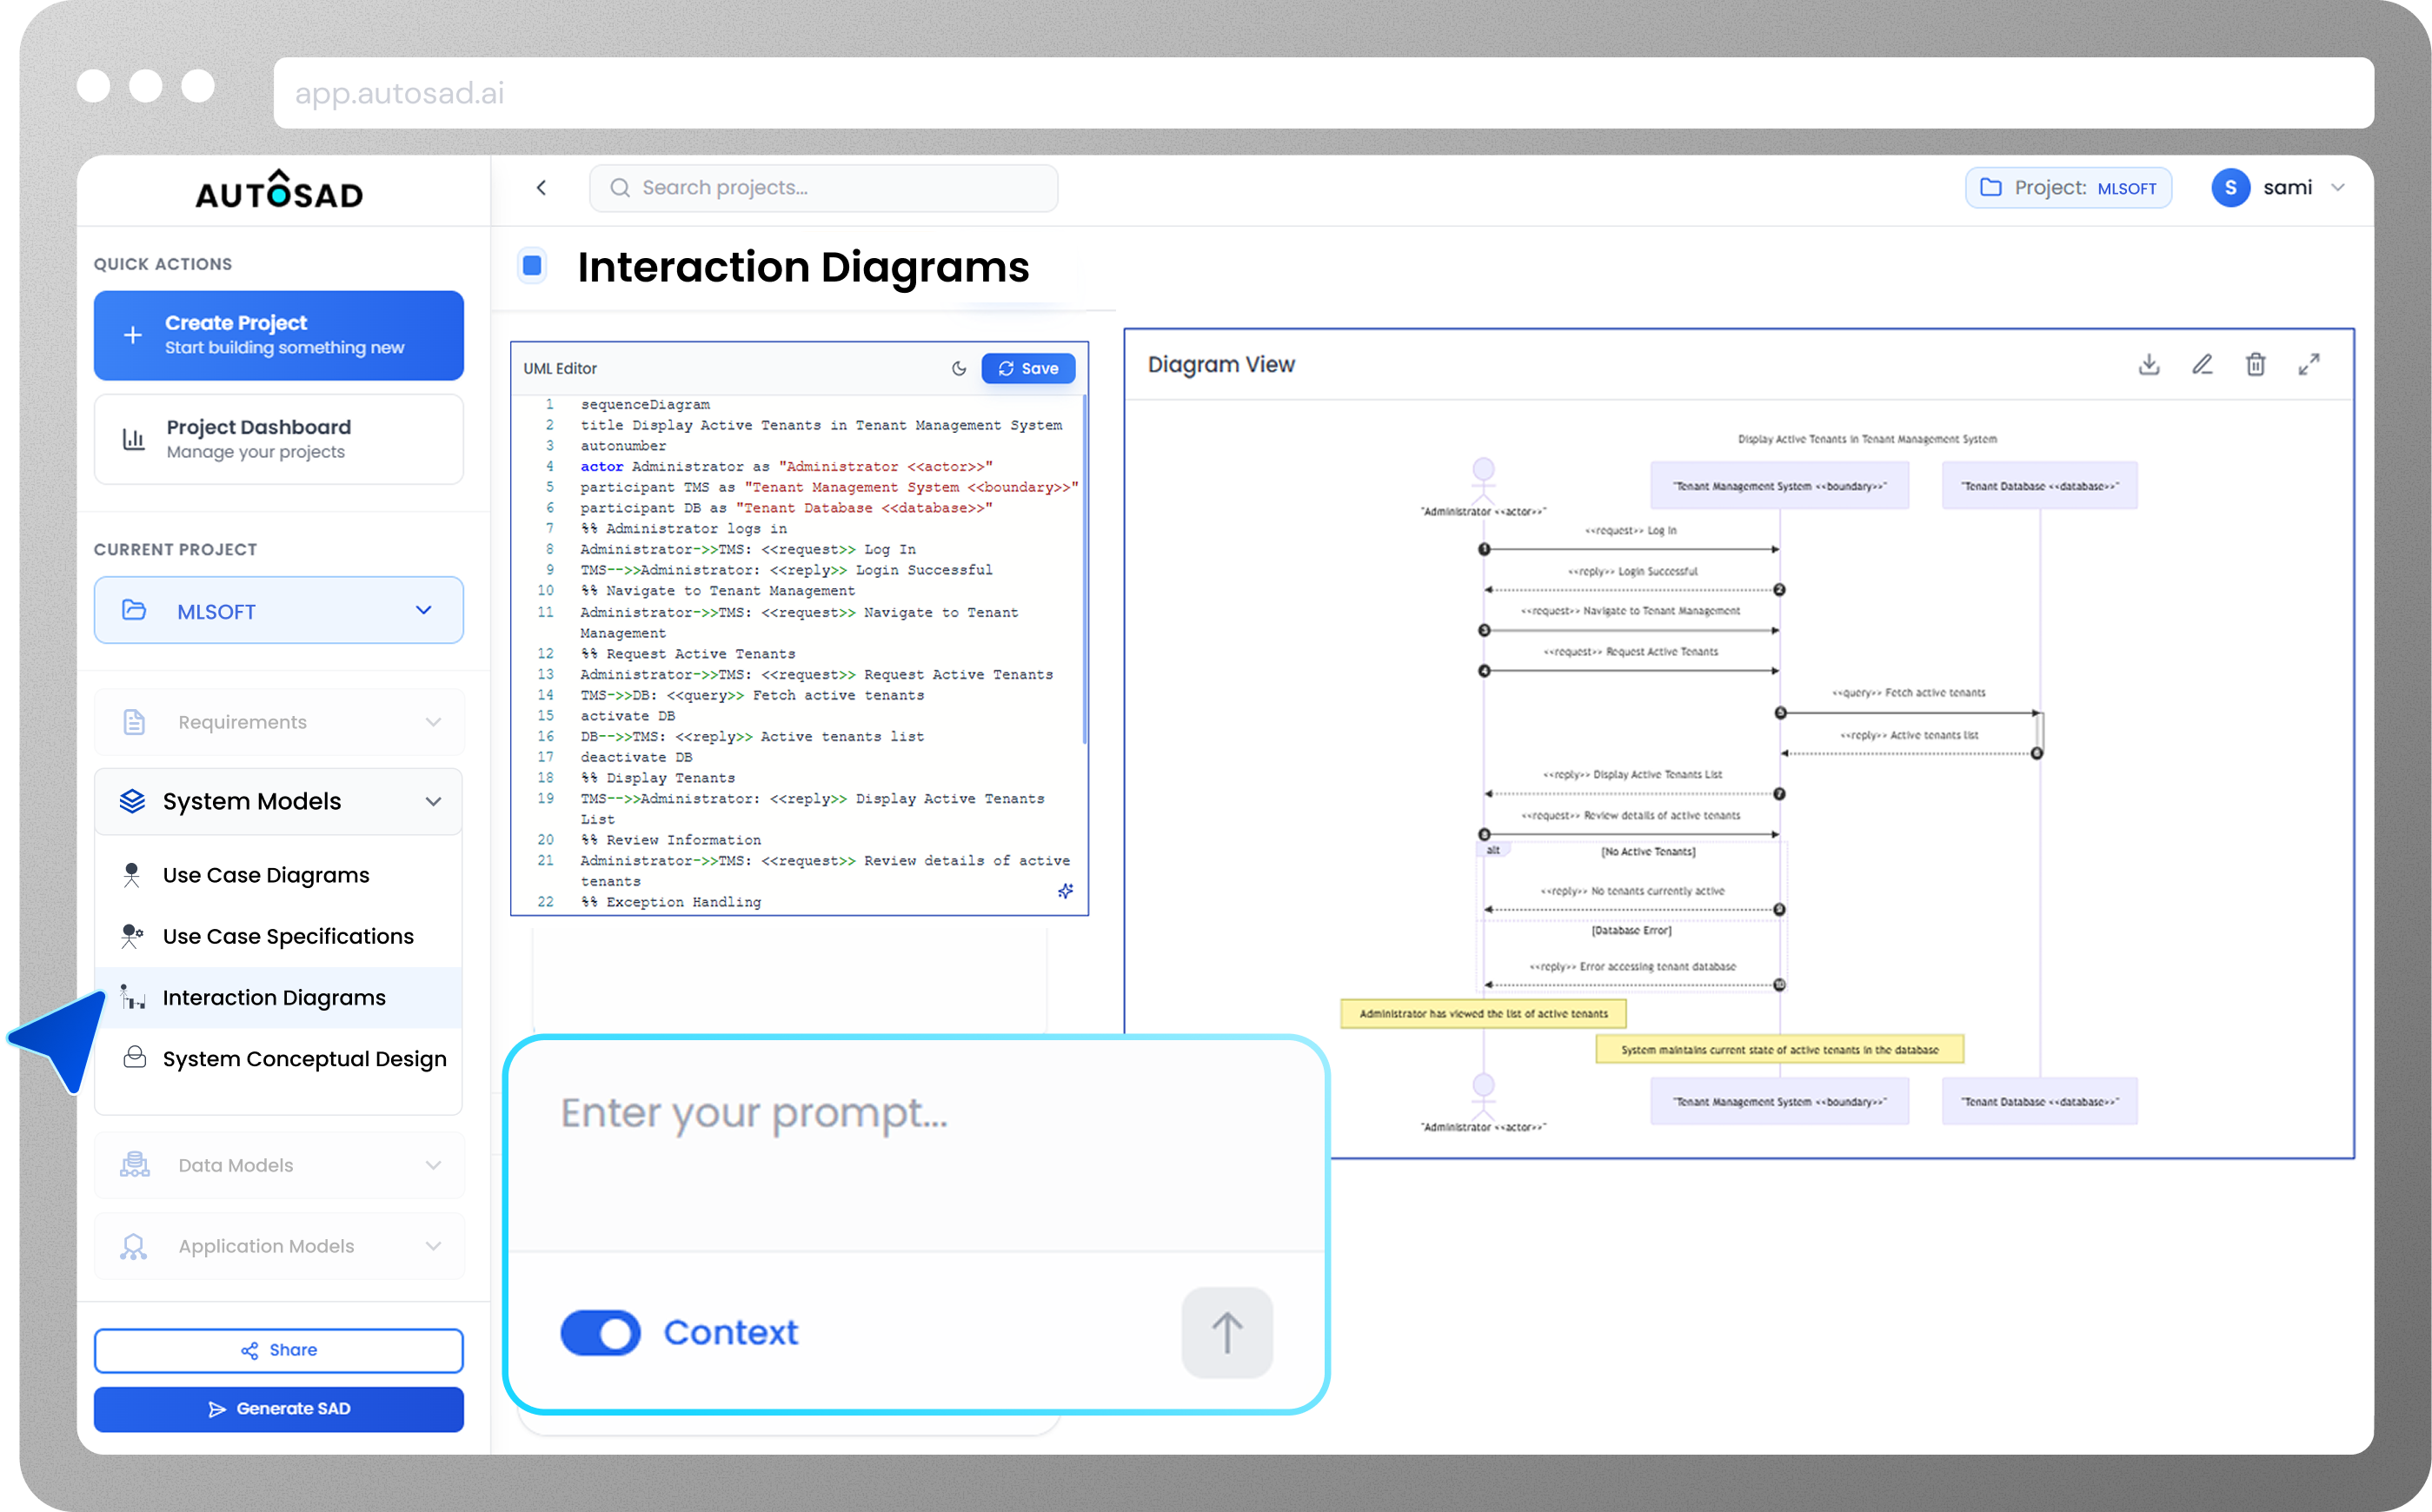This screenshot has height=1512, width=2432.
Task: Open the MLSOFT current project dropdown
Action: click(279, 610)
